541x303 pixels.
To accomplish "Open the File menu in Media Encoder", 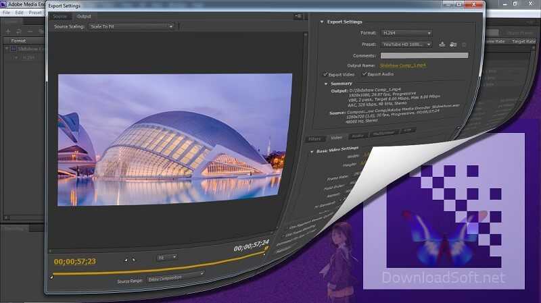I will [x=7, y=12].
